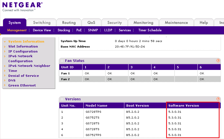
Task: Open the Maintenance tab
Action: (x=176, y=23)
